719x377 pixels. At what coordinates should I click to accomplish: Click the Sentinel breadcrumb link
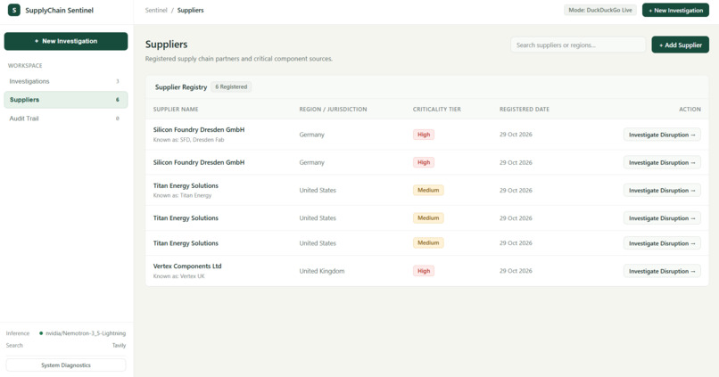coord(156,10)
